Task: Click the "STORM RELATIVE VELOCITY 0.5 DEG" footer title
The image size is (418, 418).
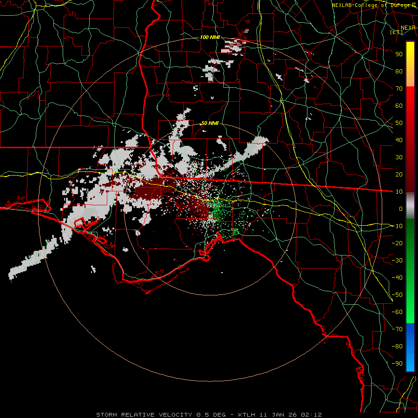Action: tap(161, 415)
